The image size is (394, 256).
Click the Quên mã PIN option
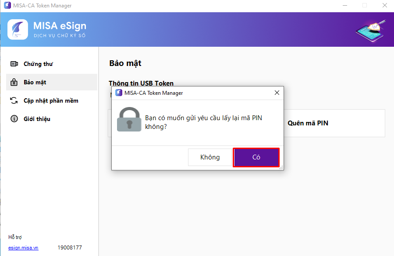coord(308,123)
